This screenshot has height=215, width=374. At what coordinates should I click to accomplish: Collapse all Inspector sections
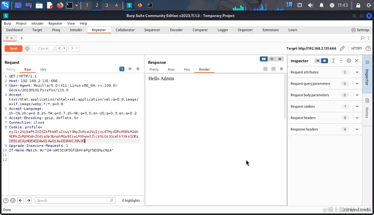[x=341, y=61]
